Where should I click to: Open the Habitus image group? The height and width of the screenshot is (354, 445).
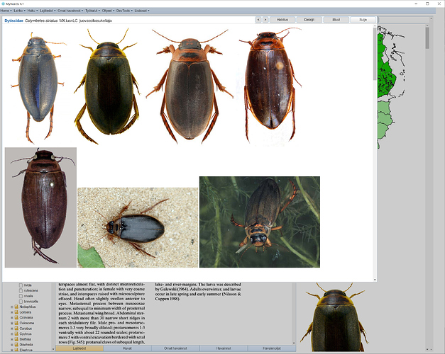(x=282, y=20)
